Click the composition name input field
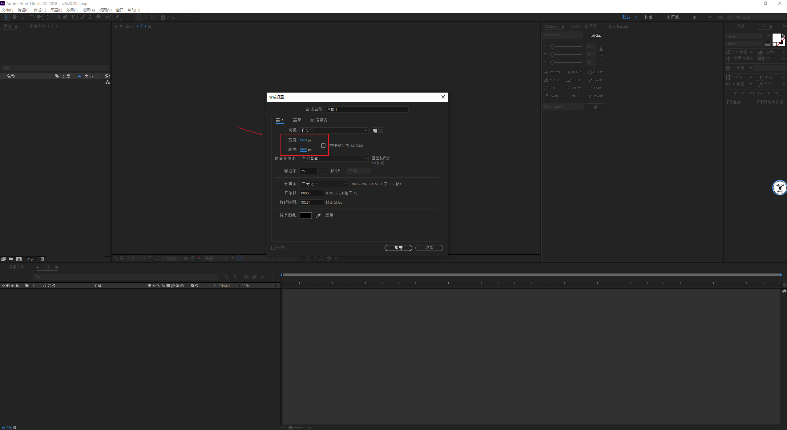787x430 pixels. tap(367, 109)
